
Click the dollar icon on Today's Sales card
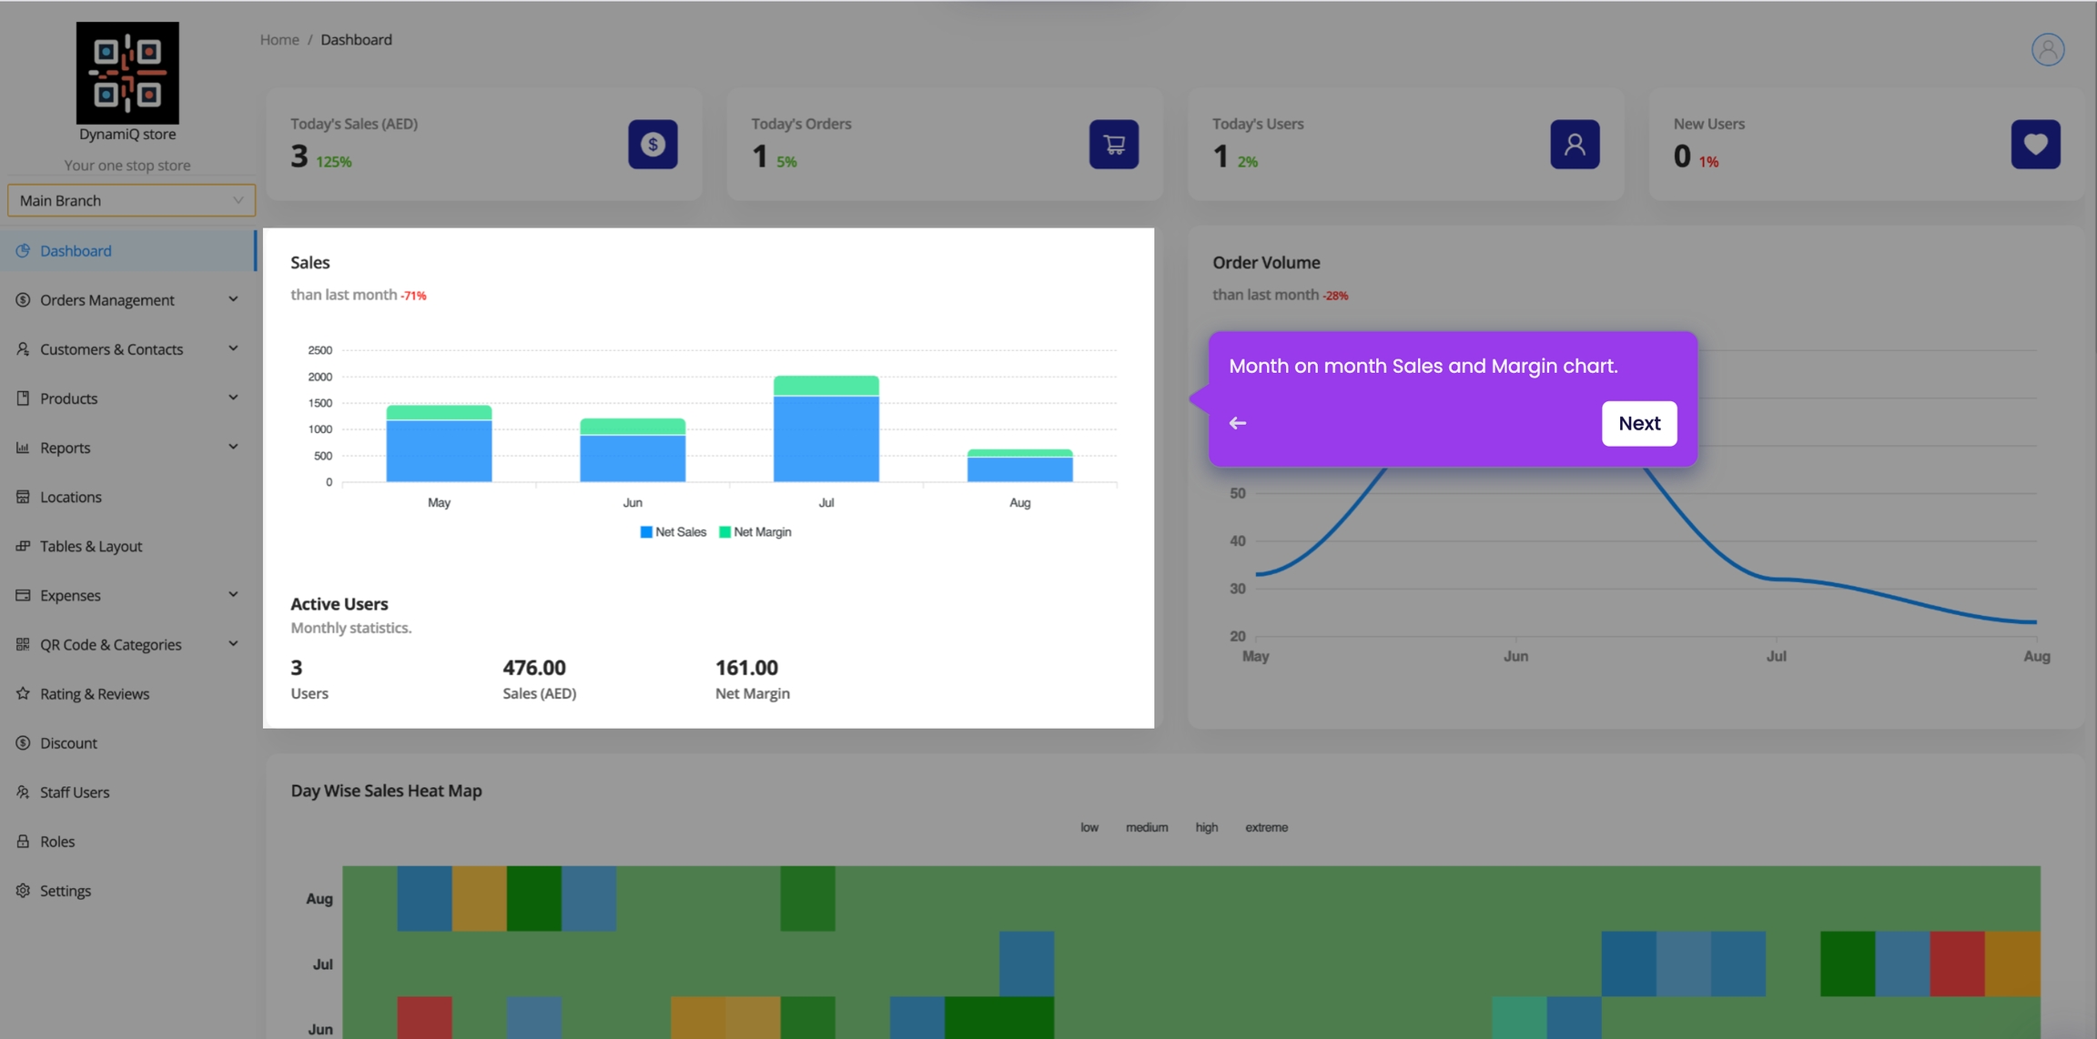click(x=653, y=144)
